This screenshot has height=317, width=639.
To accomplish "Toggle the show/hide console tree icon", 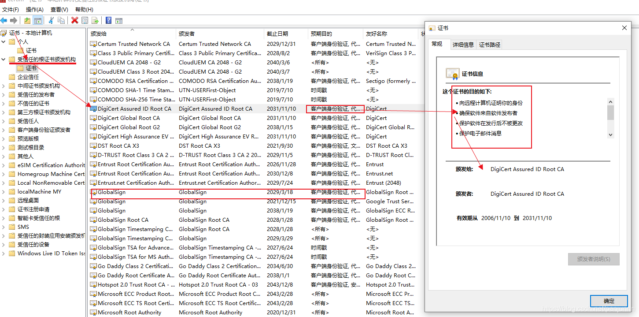I will click(x=38, y=20).
